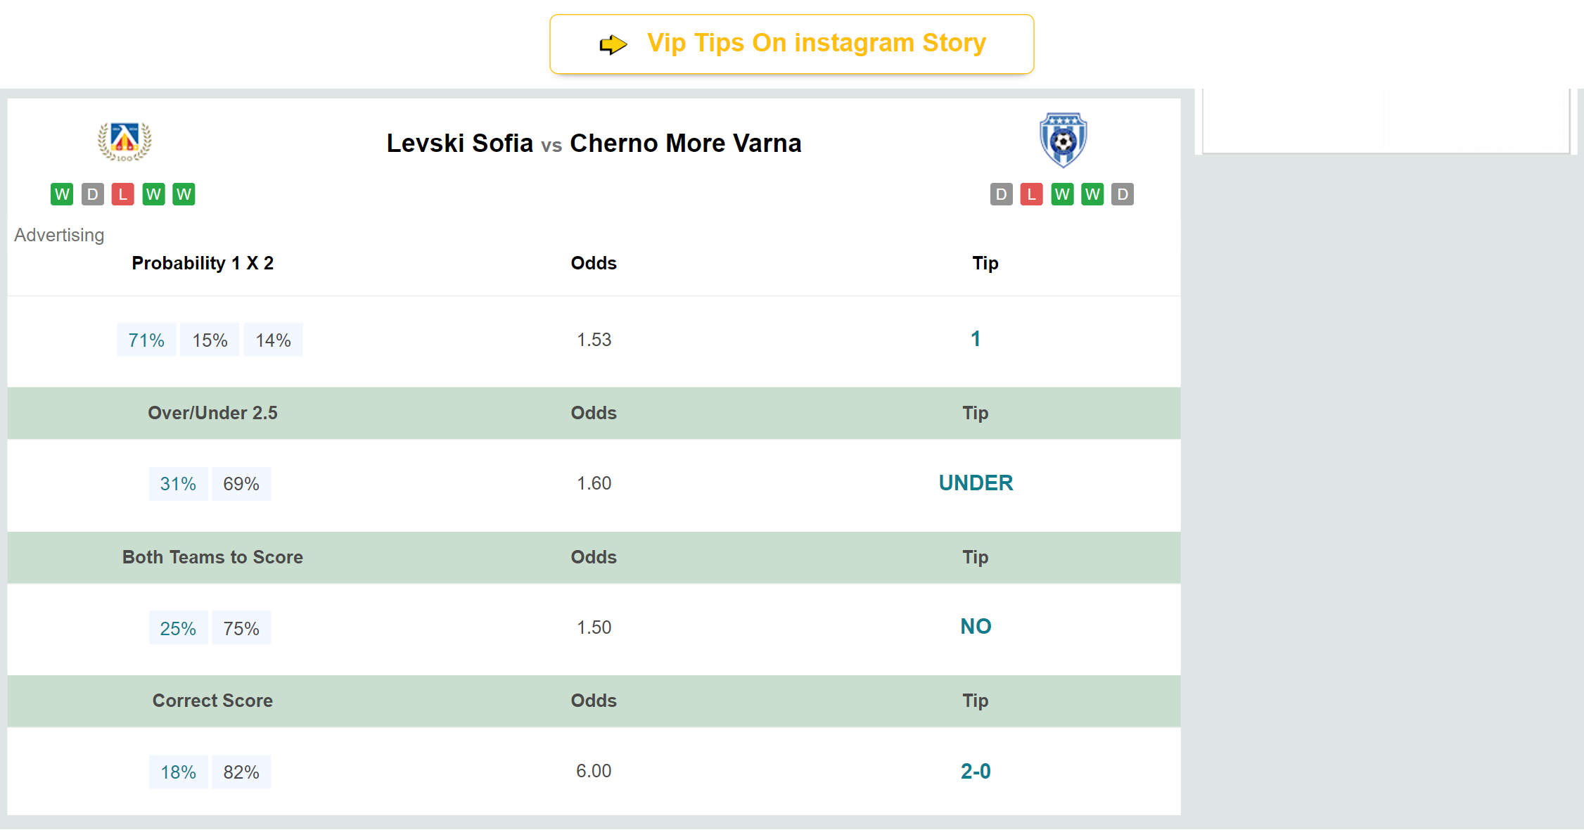Select the 71% home win probability
The width and height of the screenshot is (1584, 830).
pos(146,340)
